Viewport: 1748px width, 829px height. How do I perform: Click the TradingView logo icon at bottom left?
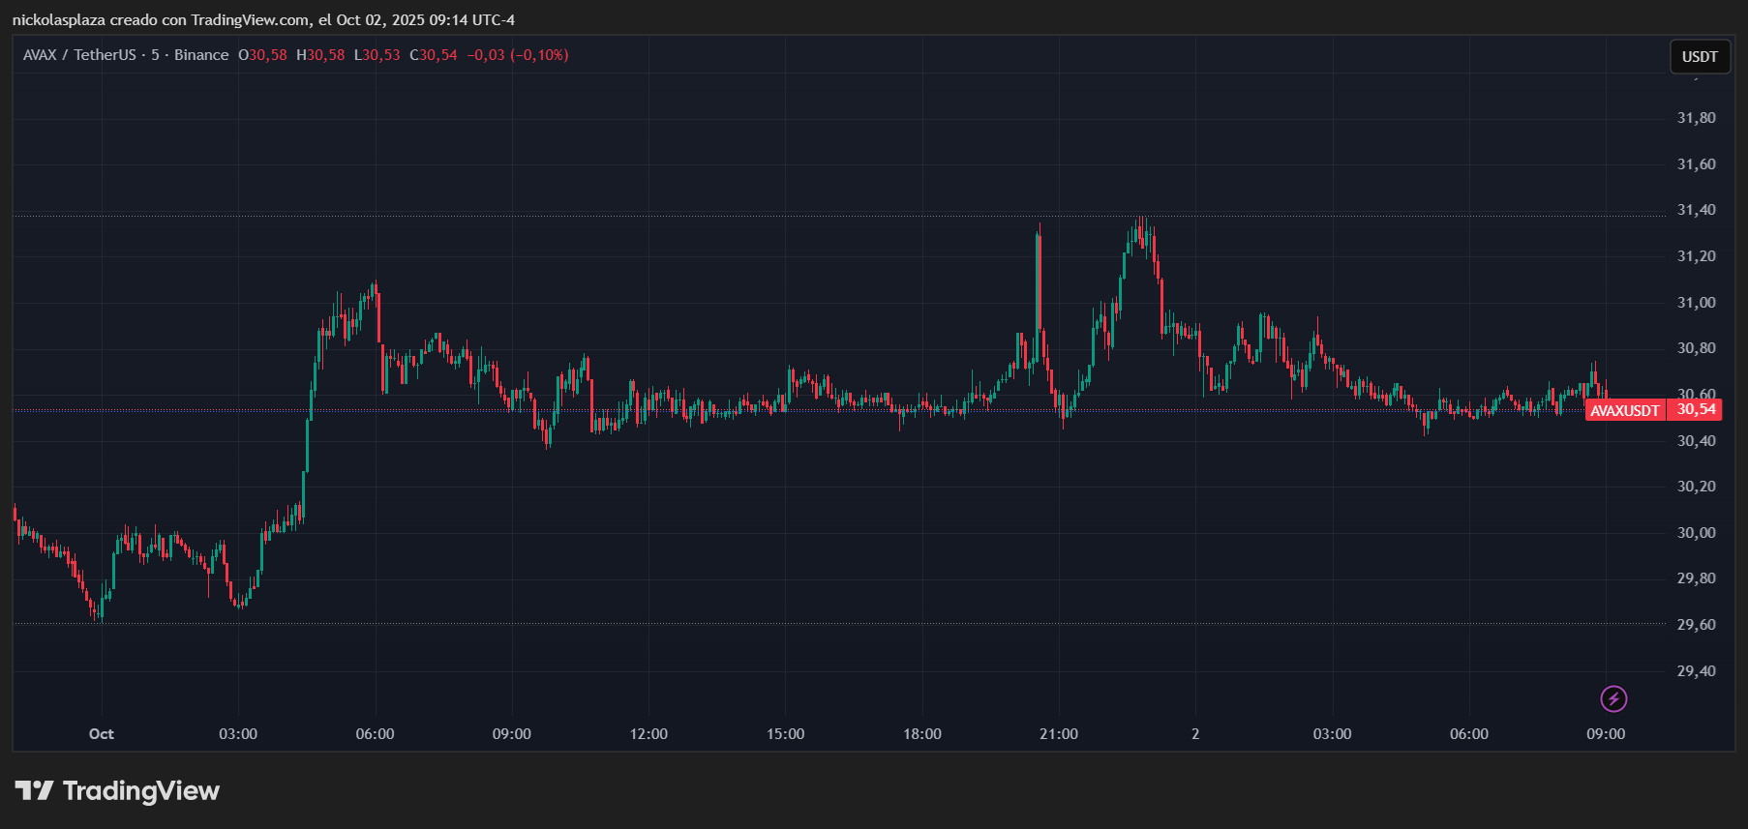point(34,791)
